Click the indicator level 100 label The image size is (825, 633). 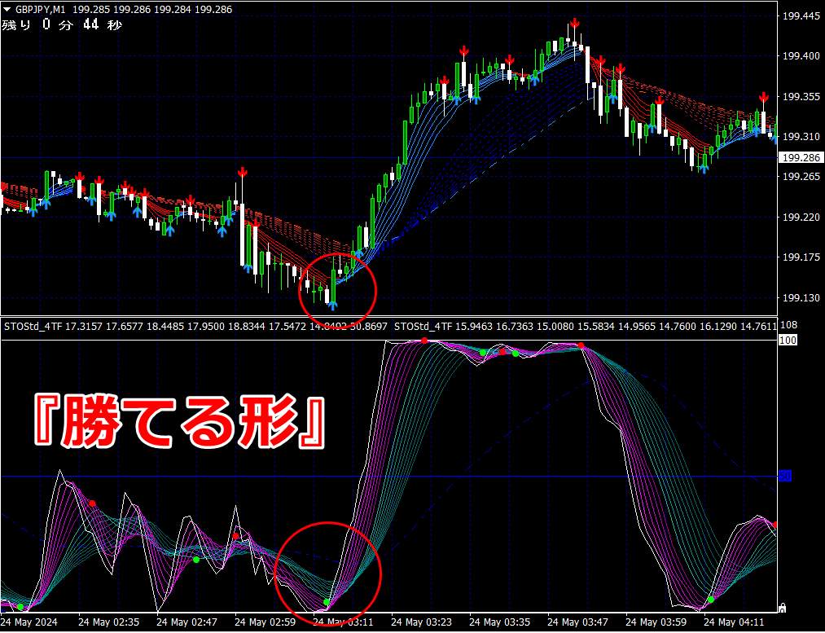pyautogui.click(x=788, y=341)
